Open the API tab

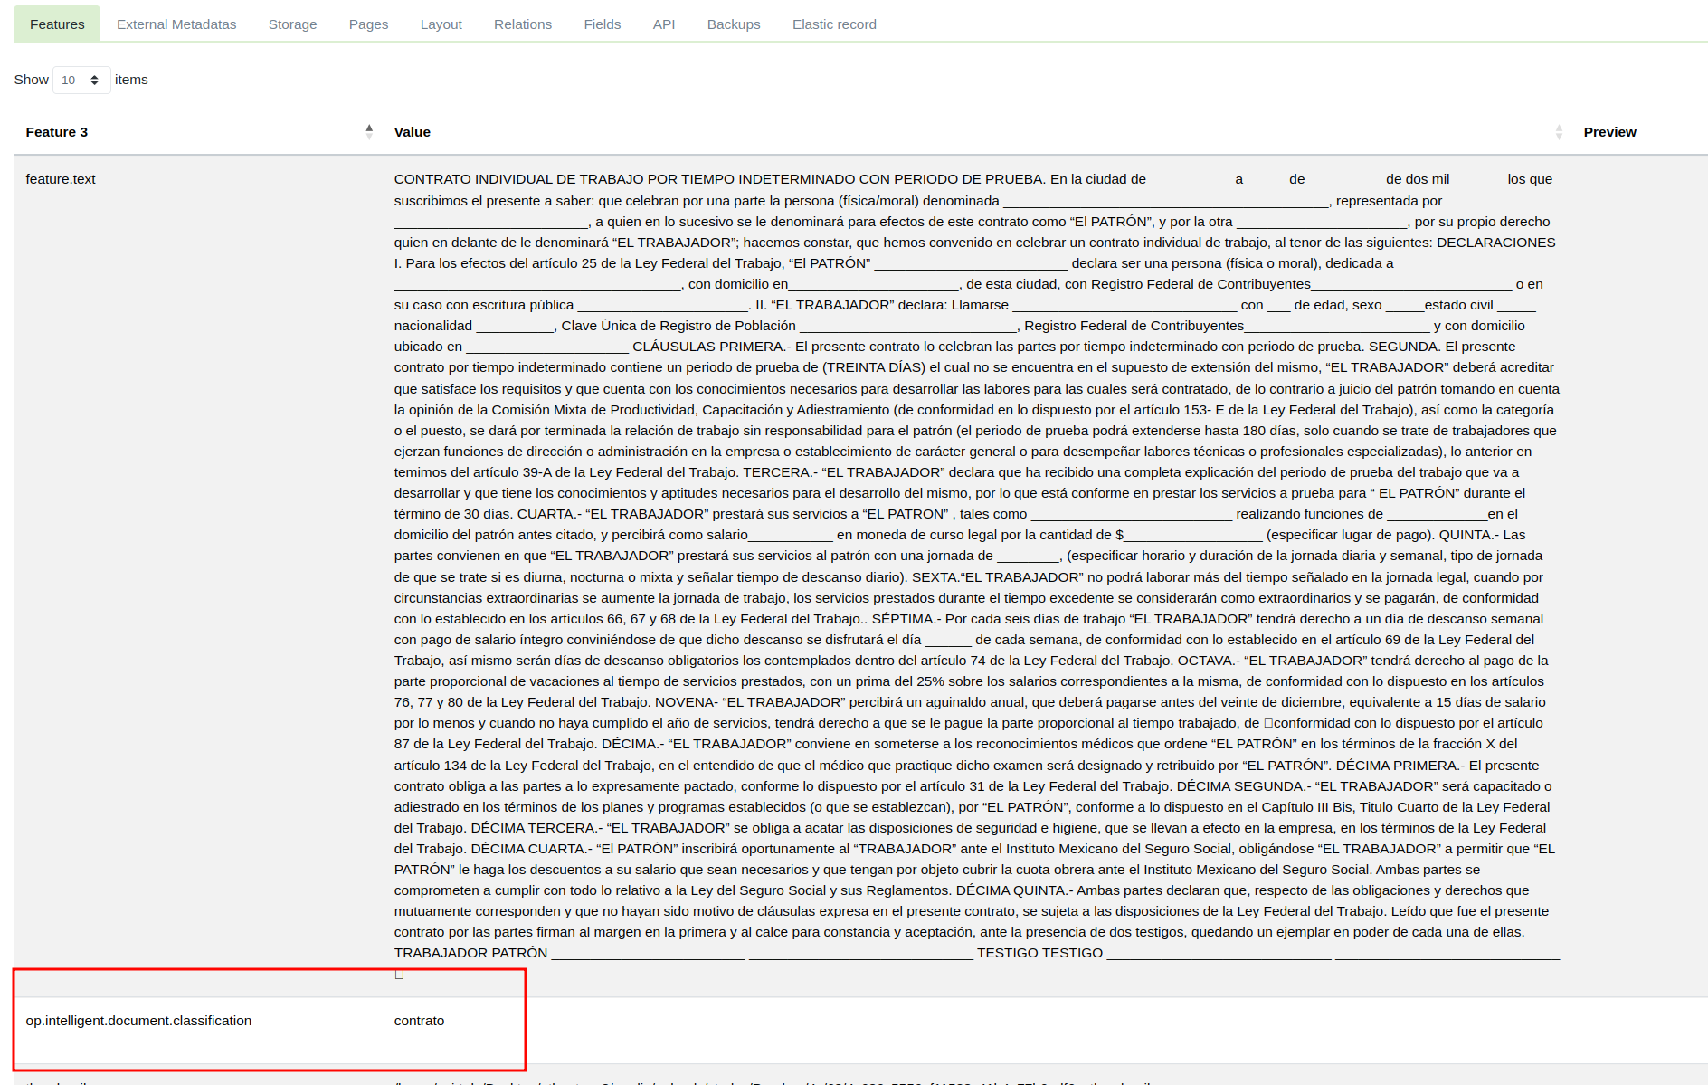pos(663,24)
